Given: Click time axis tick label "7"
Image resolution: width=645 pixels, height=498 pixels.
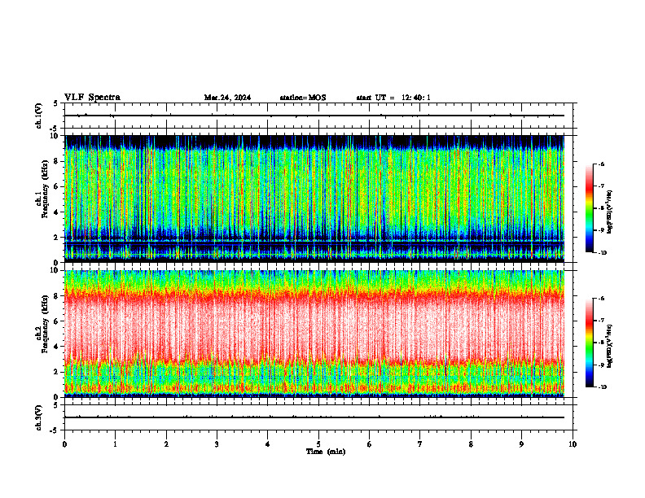Looking at the screenshot, I should coord(420,444).
